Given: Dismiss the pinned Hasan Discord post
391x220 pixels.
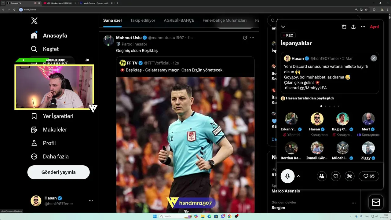Looking at the screenshot, I should pyautogui.click(x=374, y=58).
